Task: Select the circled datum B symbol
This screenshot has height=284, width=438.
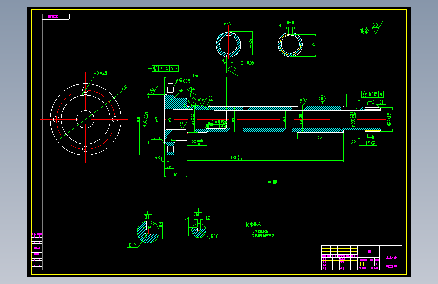Action: pos(322,99)
